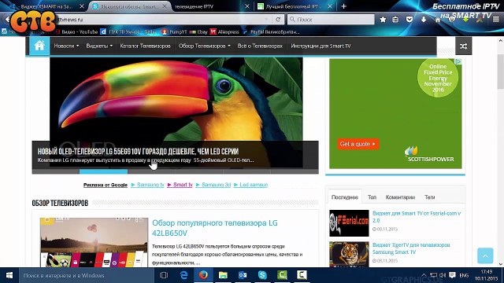The width and height of the screenshot is (504, 283).
Task: Open Все о Телевизорах menu item
Action: [x=260, y=46]
